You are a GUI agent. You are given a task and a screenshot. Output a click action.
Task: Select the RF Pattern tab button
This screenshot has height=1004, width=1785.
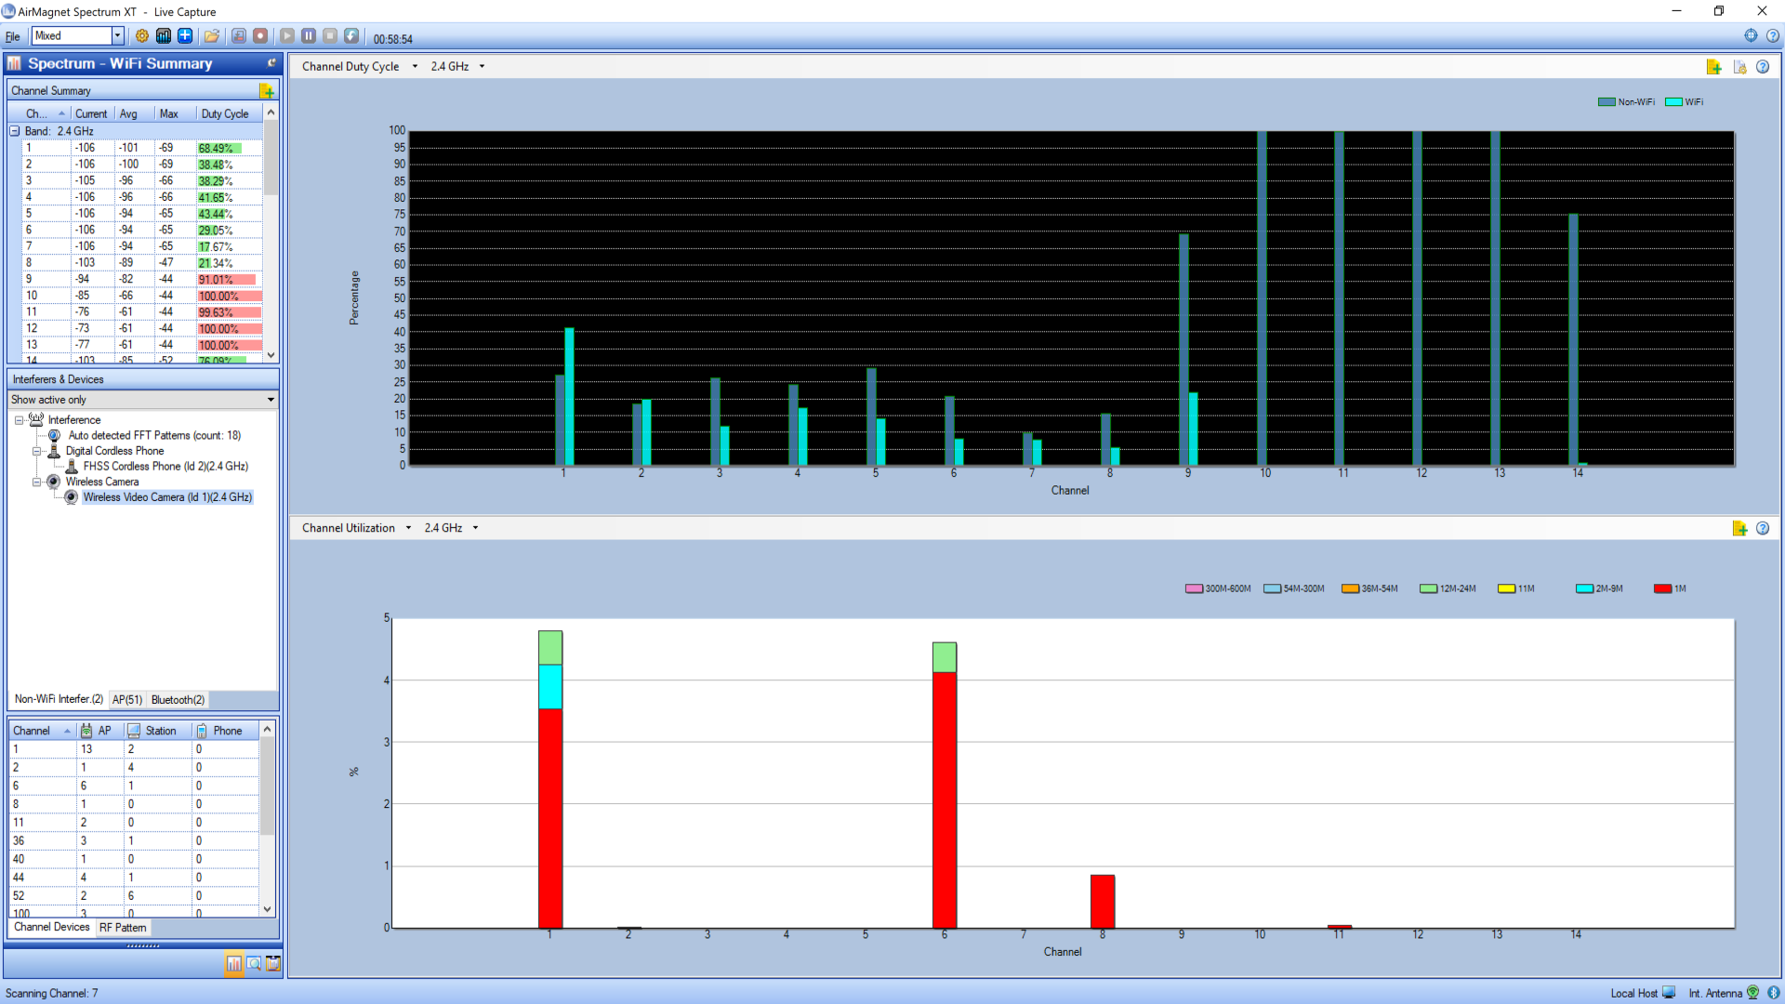(123, 927)
